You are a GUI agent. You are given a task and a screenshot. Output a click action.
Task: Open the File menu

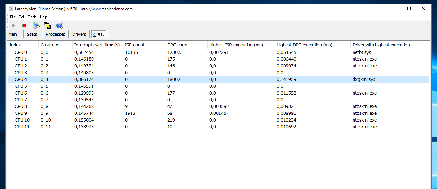[13, 17]
